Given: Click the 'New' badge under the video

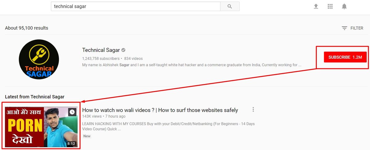Looking at the screenshot, I should tap(87, 136).
